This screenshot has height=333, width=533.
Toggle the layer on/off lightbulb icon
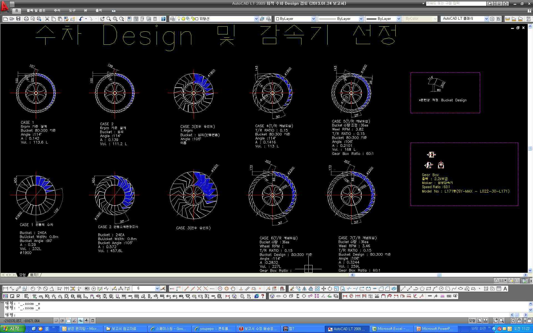click(x=179, y=19)
